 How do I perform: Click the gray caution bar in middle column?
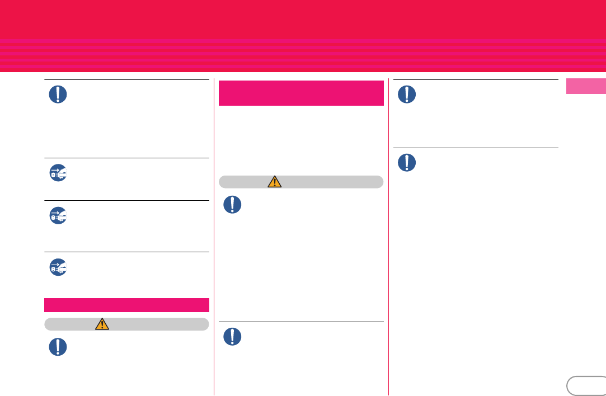point(301,182)
